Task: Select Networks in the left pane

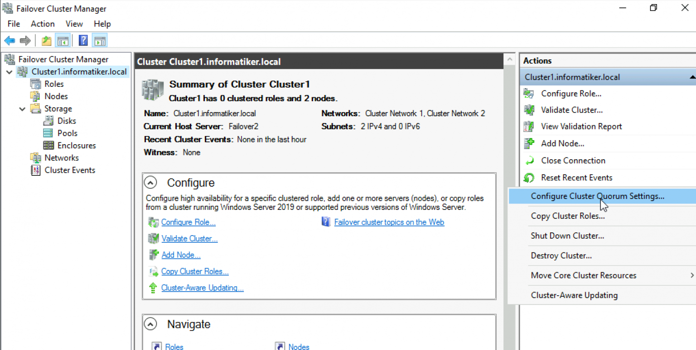Action: coord(61,157)
